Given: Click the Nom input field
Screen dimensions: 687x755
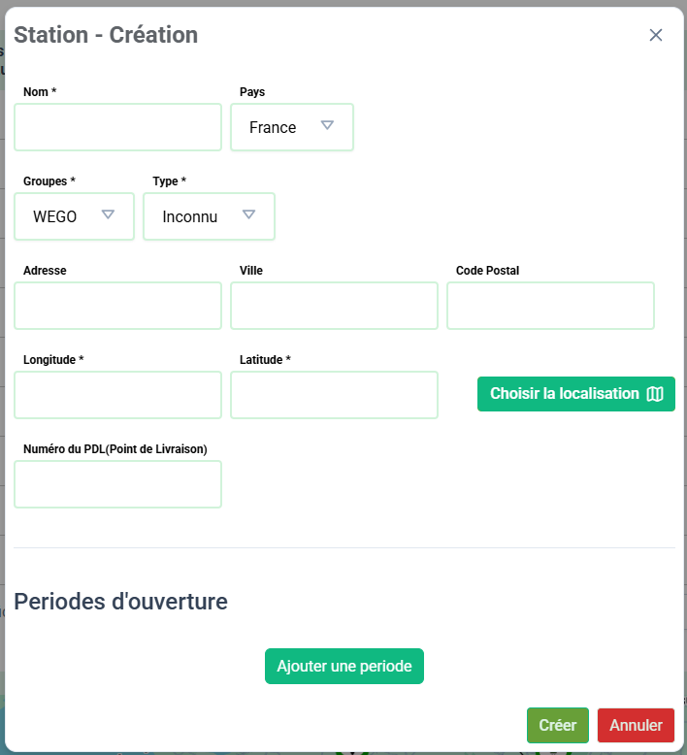Looking at the screenshot, I should [x=117, y=127].
